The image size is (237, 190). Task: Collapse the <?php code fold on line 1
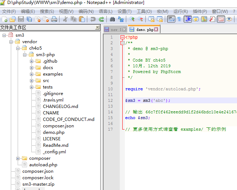pyautogui.click(x=122, y=37)
